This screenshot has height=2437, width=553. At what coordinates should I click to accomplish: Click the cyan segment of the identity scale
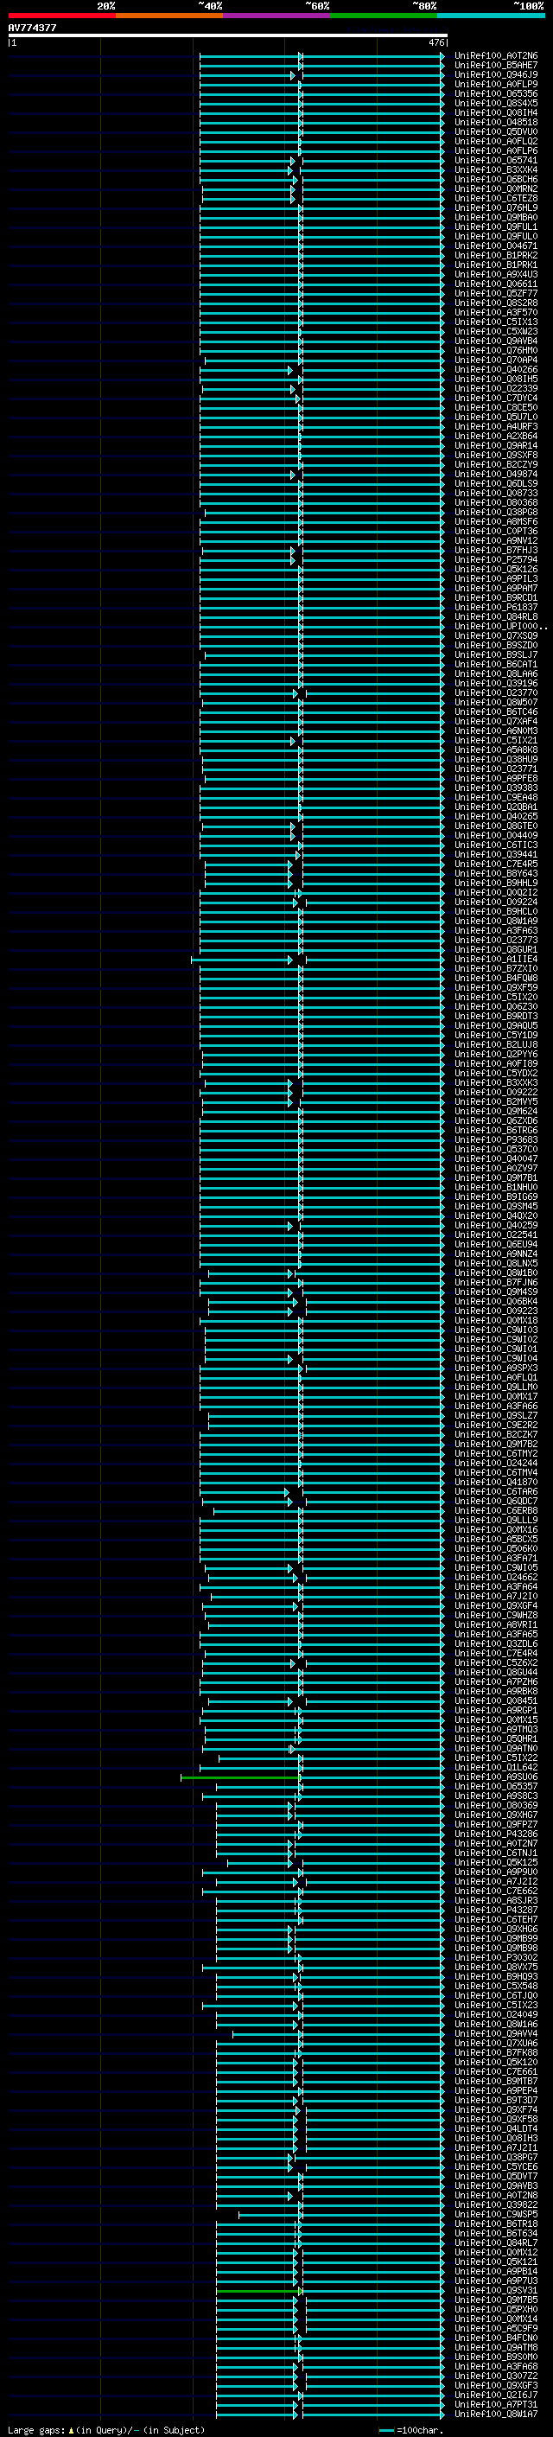pos(491,16)
